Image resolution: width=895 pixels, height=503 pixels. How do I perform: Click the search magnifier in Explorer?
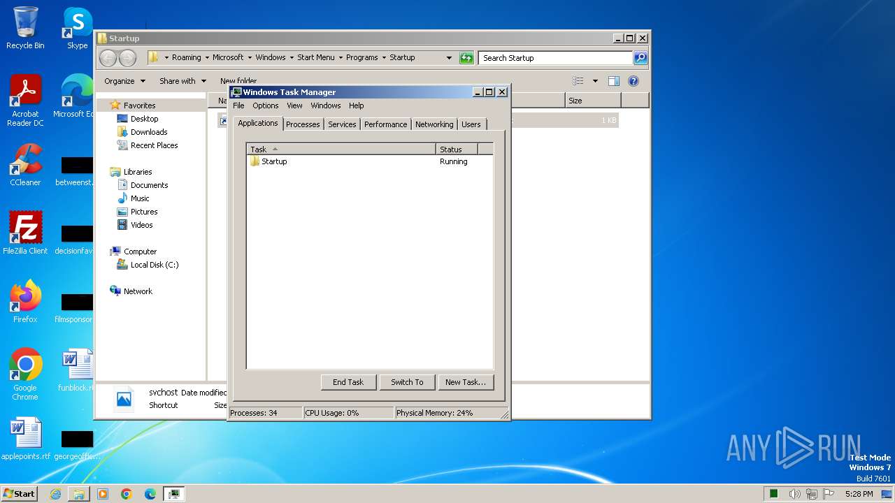[640, 58]
